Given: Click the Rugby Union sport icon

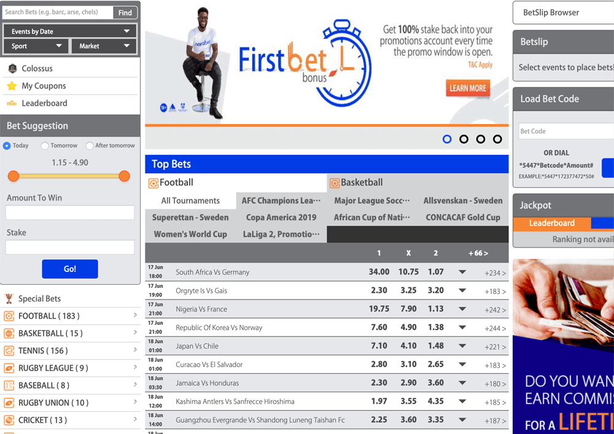Looking at the screenshot, I should coord(9,403).
